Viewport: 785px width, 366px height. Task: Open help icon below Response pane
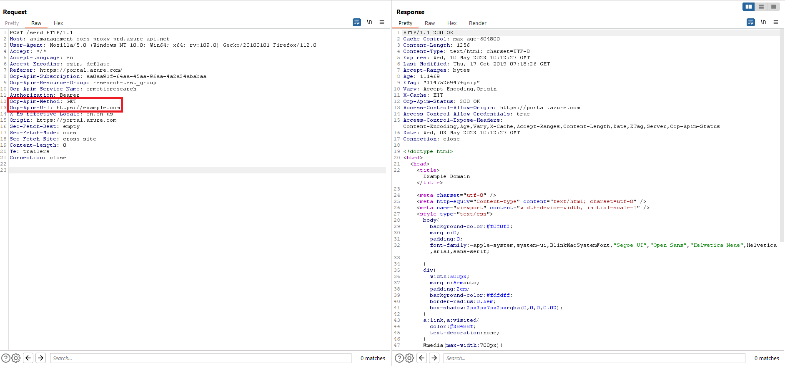[399, 358]
